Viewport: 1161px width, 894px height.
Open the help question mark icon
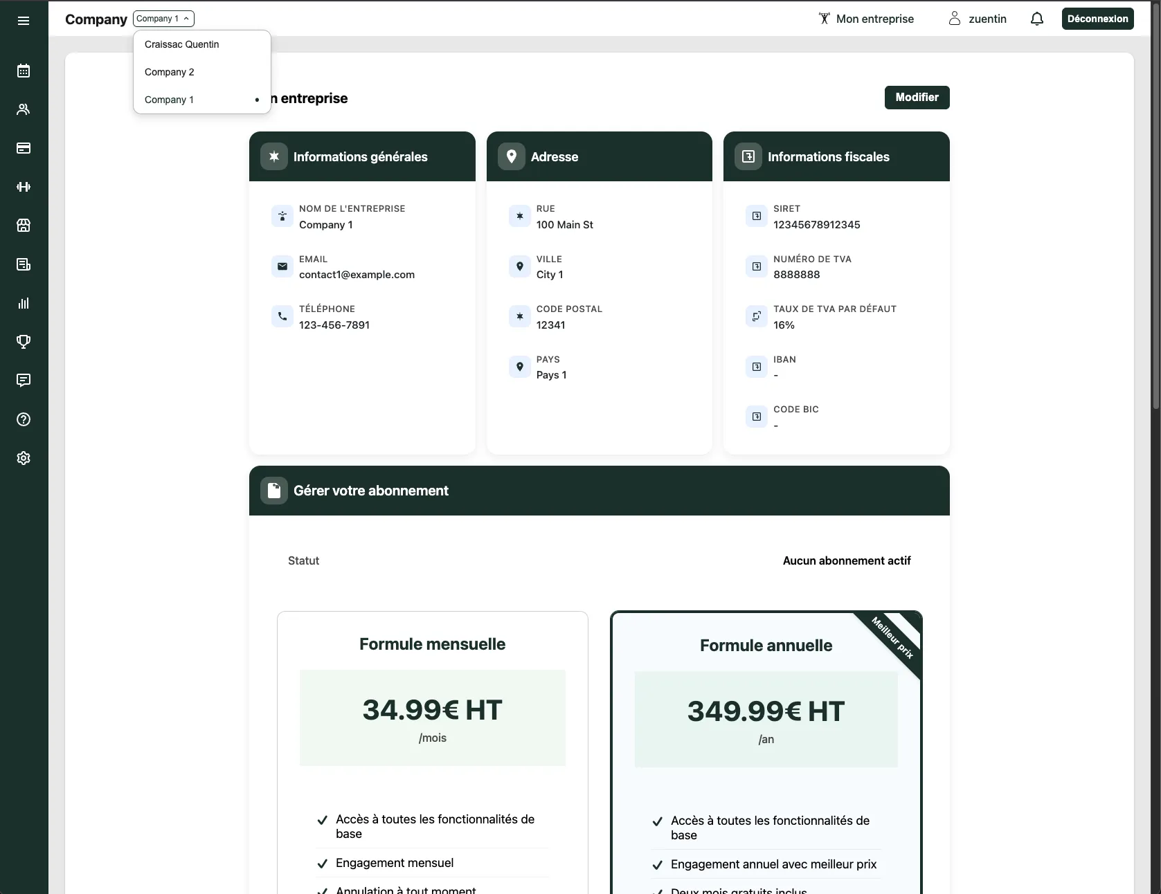(24, 419)
